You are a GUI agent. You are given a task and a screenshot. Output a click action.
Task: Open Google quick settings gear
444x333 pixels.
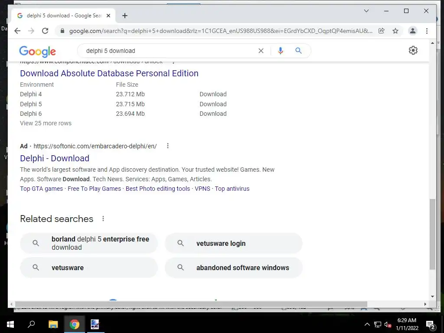pos(413,50)
